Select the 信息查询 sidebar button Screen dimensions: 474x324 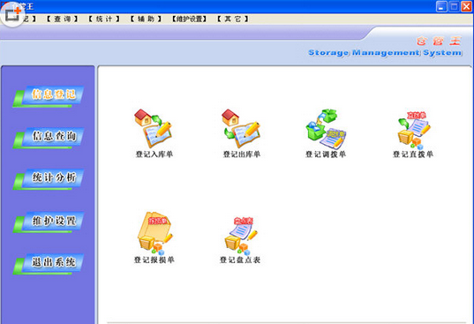pyautogui.click(x=49, y=138)
